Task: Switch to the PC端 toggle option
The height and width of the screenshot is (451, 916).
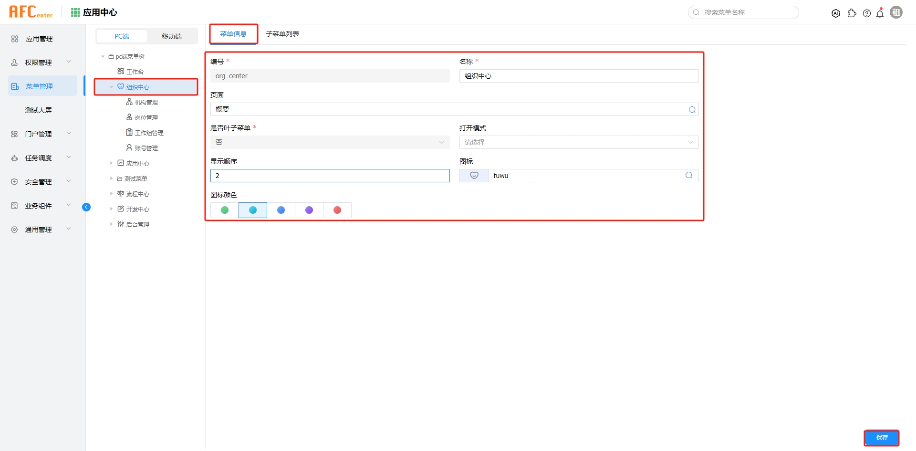Action: [122, 37]
